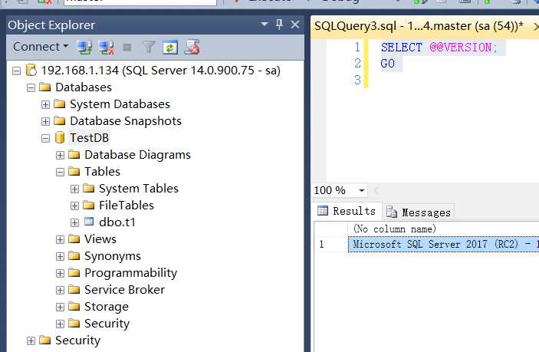The width and height of the screenshot is (539, 352).
Task: Click the Disconnect server icon
Action: point(107,47)
